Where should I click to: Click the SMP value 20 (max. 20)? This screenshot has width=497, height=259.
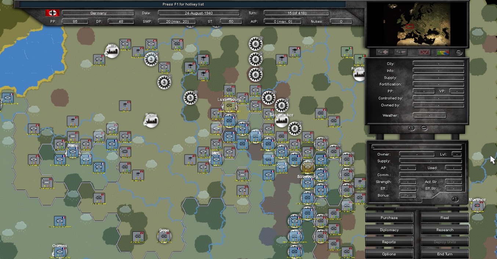177,22
